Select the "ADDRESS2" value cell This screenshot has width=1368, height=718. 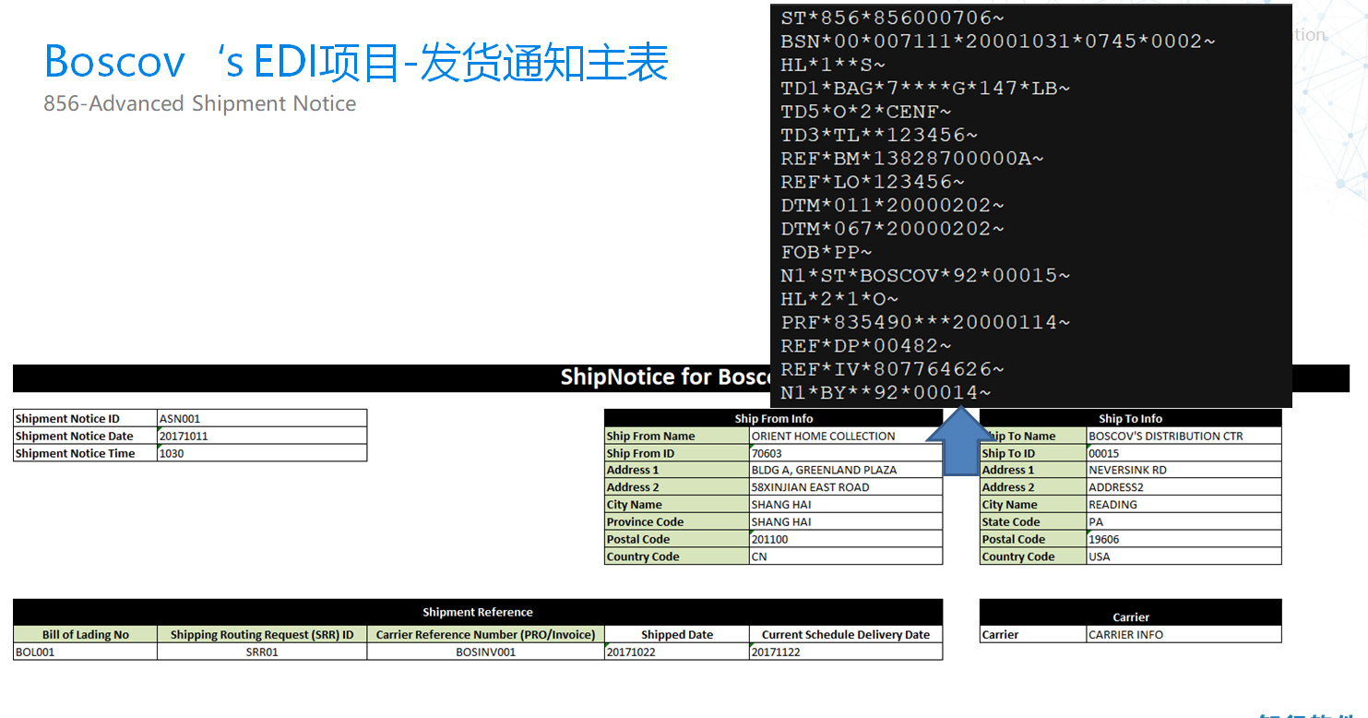[x=1184, y=487]
